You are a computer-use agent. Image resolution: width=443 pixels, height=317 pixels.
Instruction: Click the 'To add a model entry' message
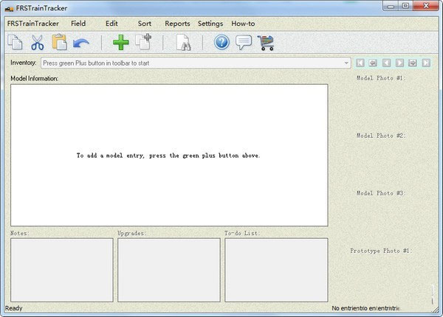point(168,156)
